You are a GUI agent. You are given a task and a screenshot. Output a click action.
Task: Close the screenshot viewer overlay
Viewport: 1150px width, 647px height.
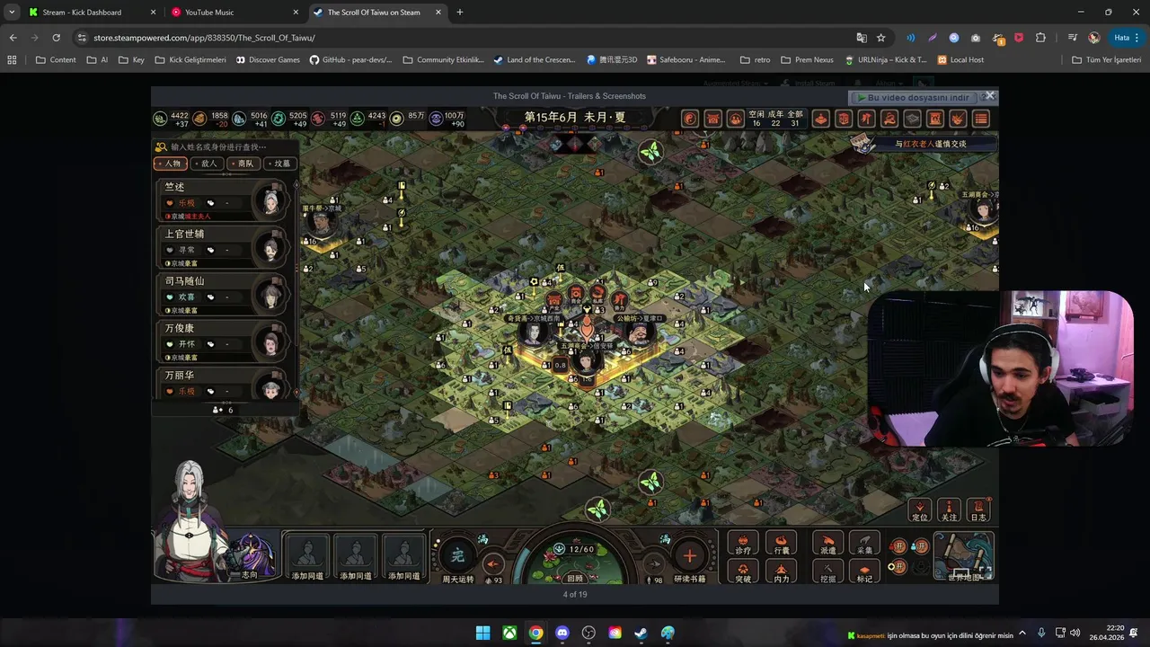coord(990,95)
